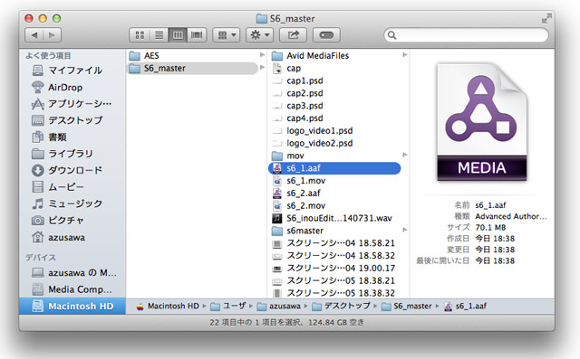Viewport: 580px width, 359px height.
Task: Click デスクトップ in the path bar
Action: [341, 307]
